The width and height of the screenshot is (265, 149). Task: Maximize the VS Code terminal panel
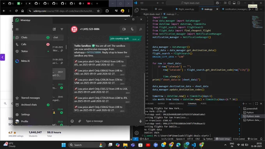[256, 103]
